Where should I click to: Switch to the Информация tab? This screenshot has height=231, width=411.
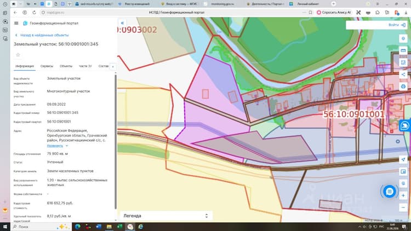pos(25,66)
